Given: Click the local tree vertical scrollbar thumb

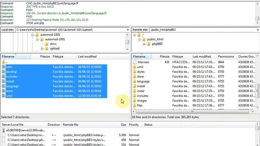Looking at the screenshot, I should (127, 42).
